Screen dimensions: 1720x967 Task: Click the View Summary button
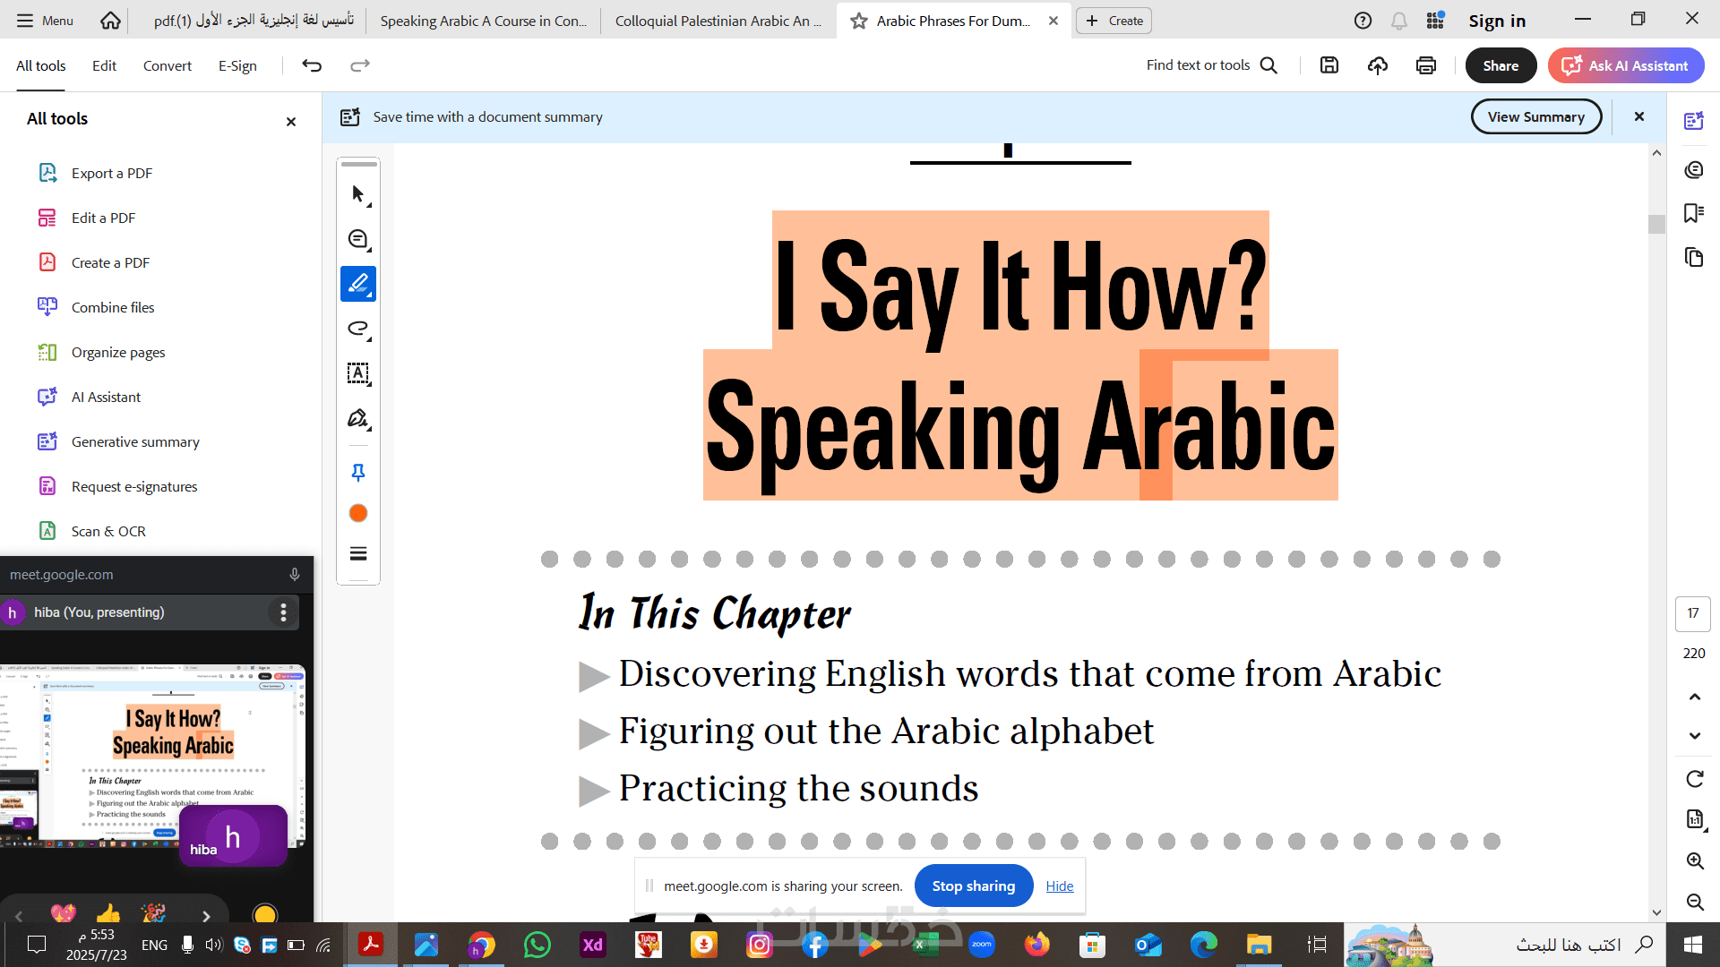1535,117
